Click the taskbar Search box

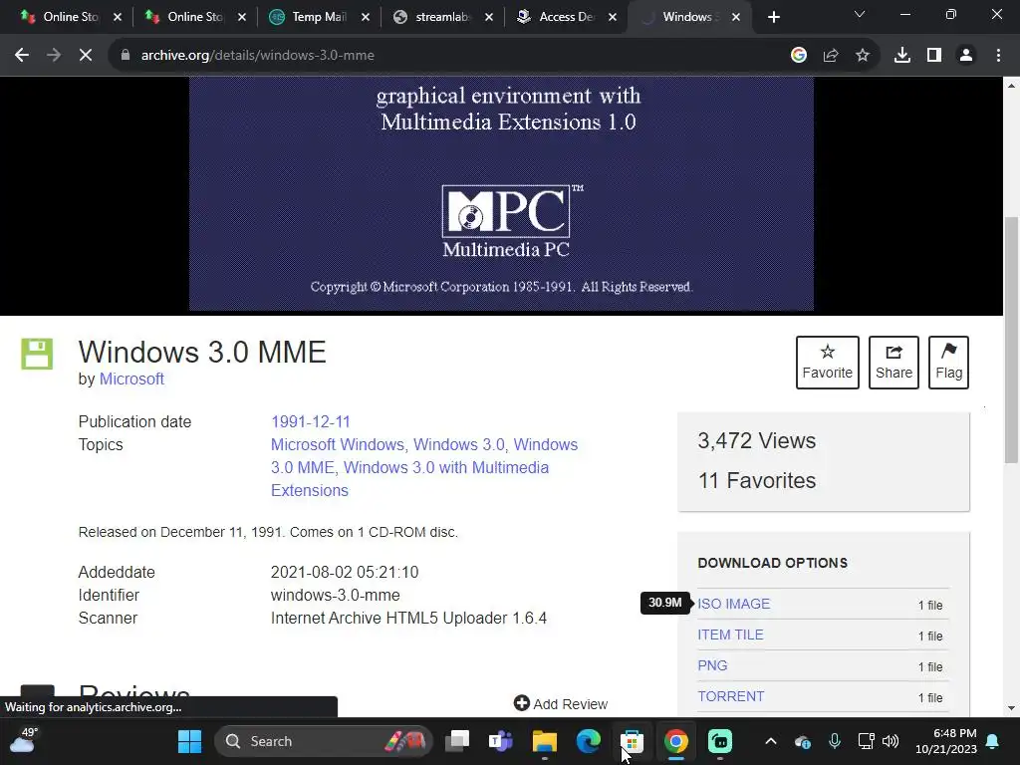point(324,741)
